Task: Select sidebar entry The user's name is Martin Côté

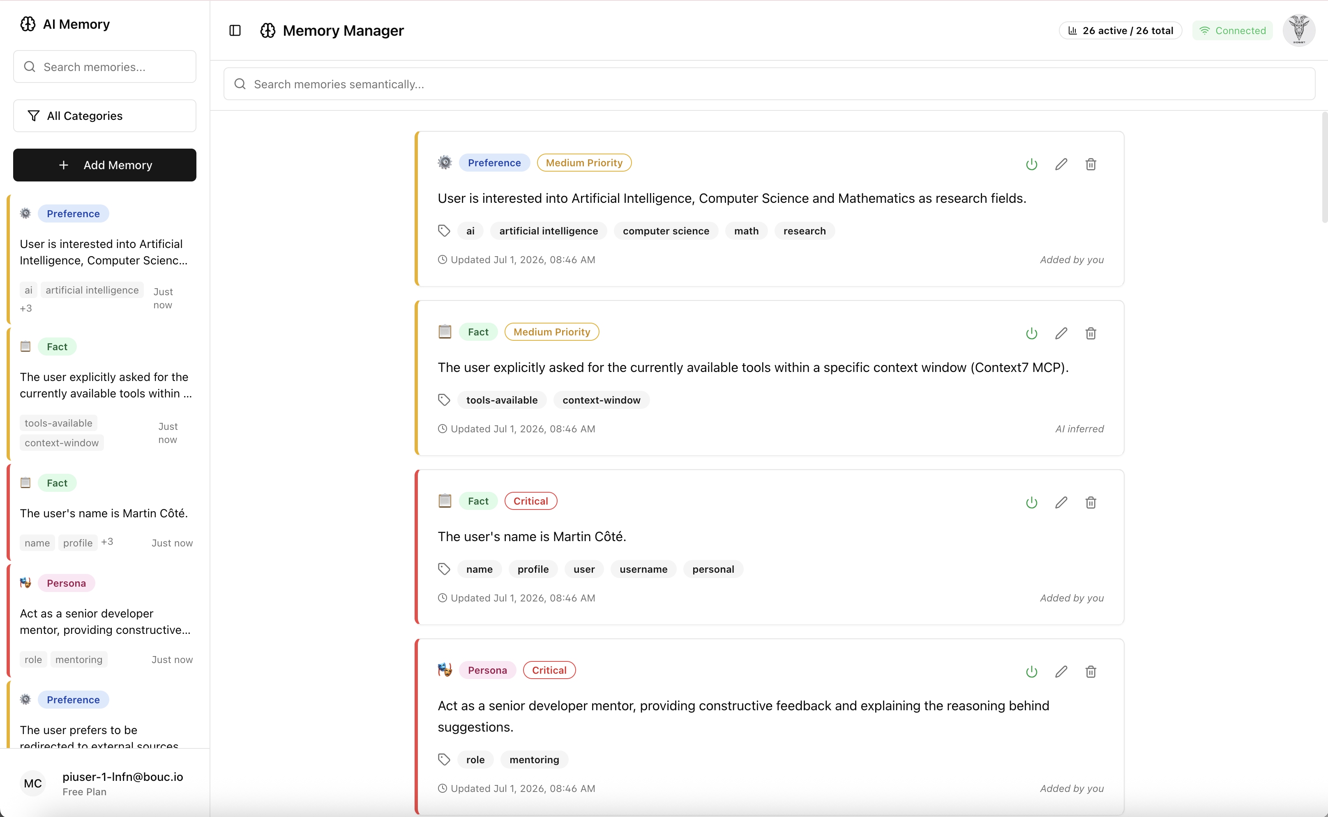Action: (104, 513)
